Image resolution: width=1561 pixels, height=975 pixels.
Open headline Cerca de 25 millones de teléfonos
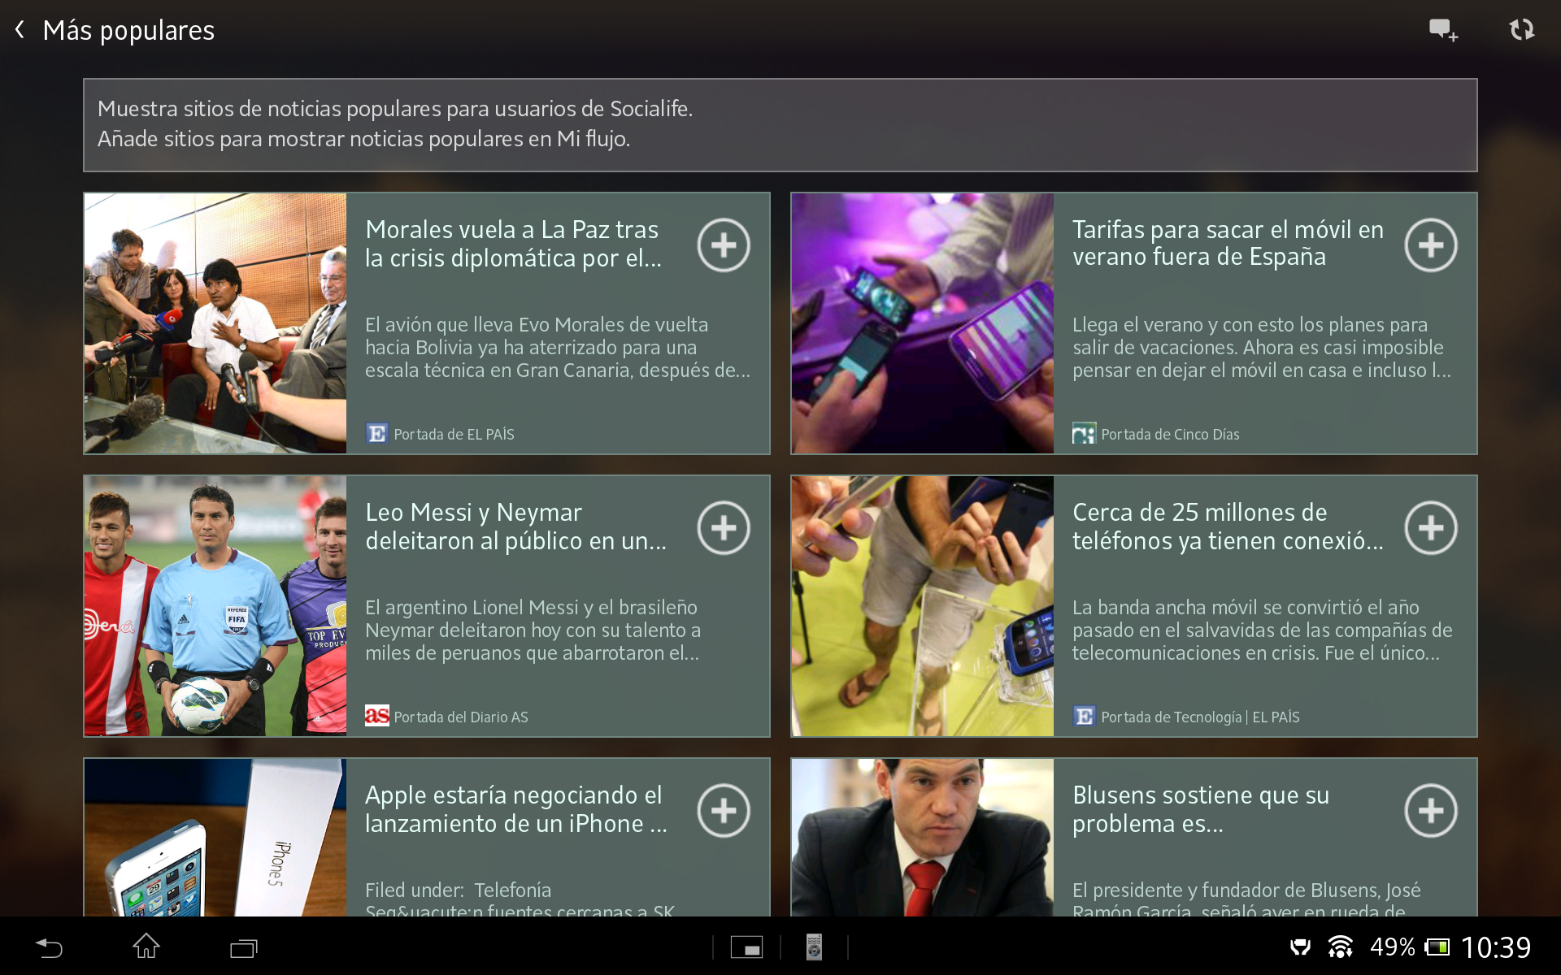1226,526
